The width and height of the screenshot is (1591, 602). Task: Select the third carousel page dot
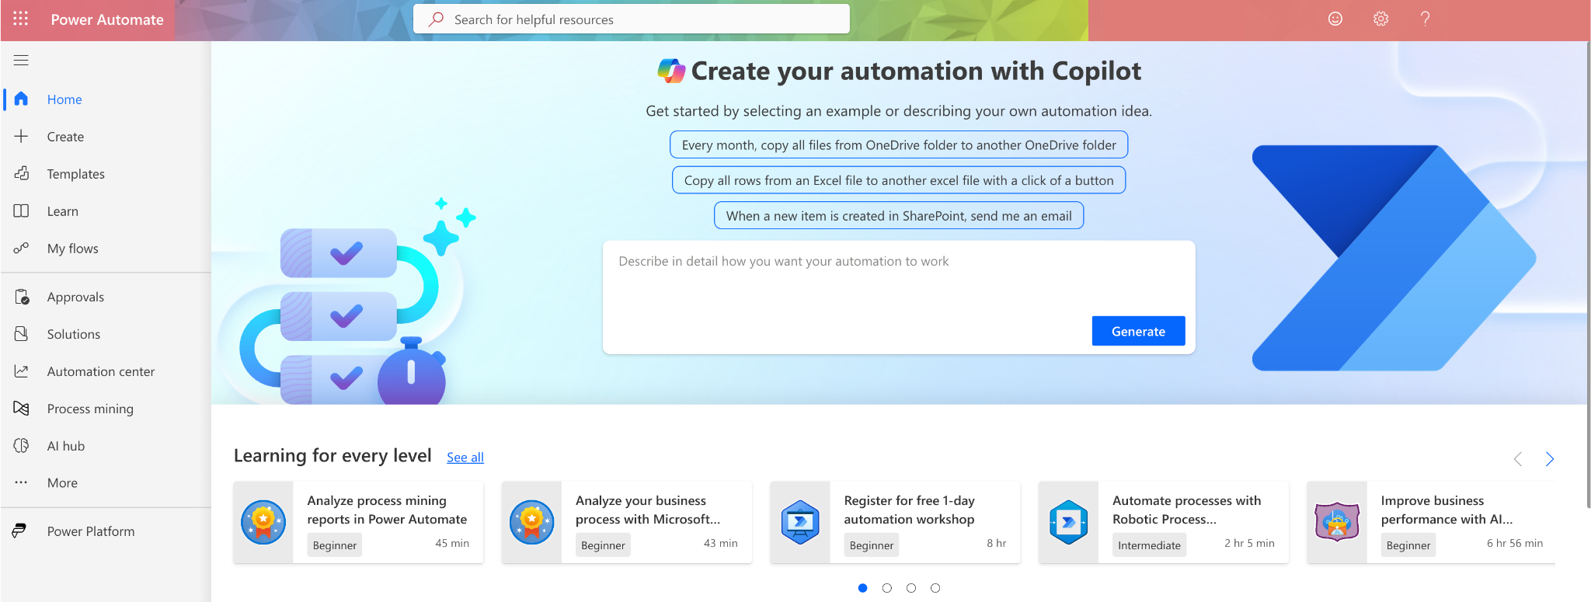coord(911,588)
